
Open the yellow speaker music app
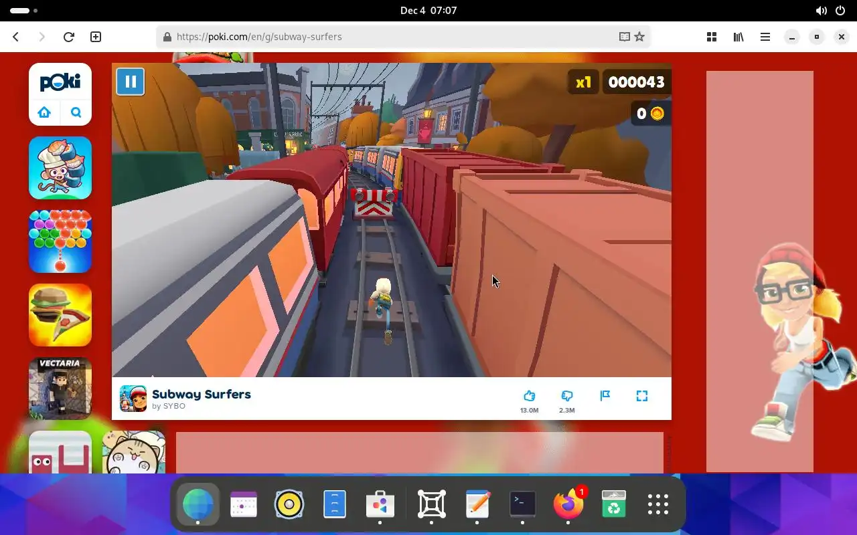tap(289, 504)
